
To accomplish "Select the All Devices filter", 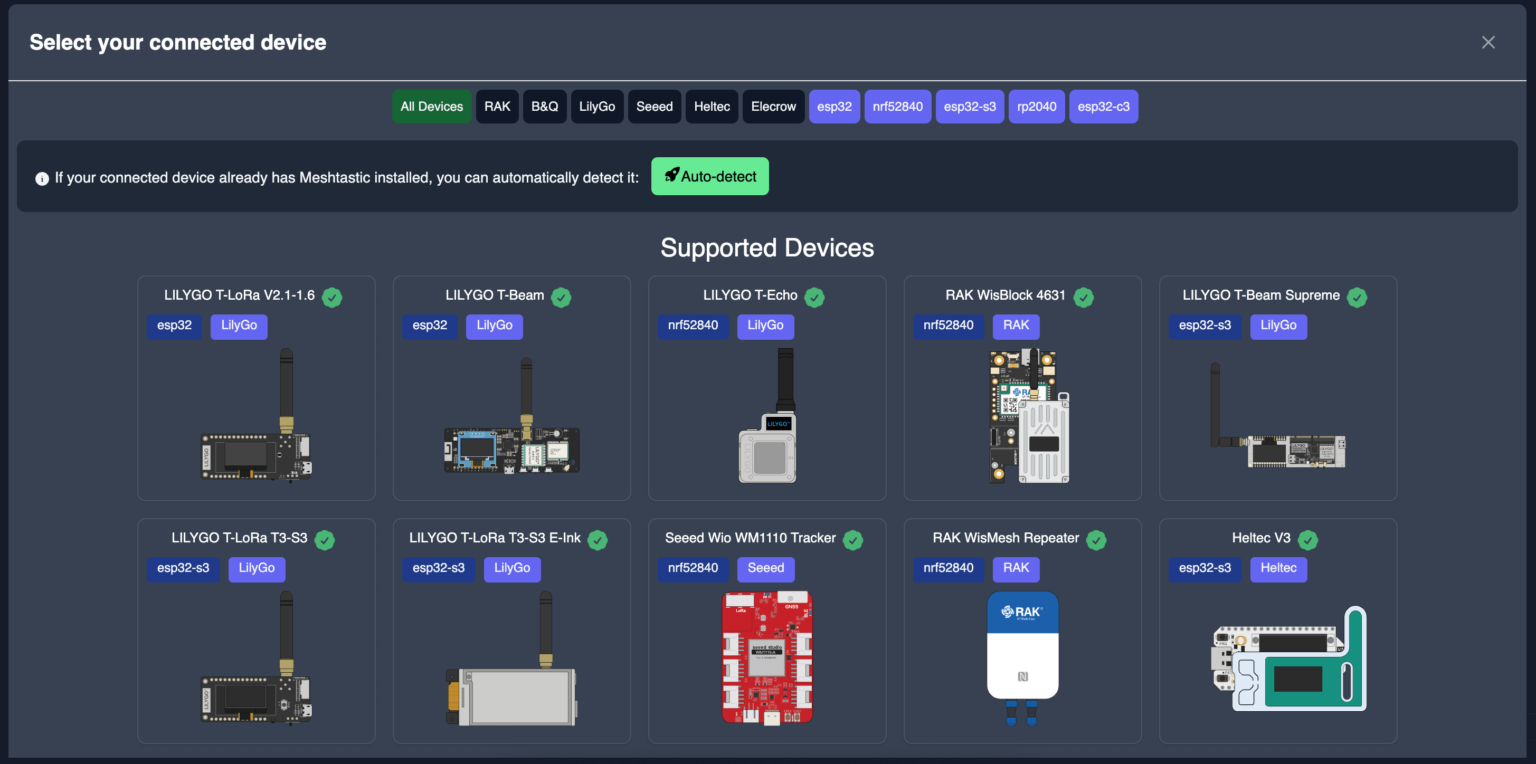I will click(432, 107).
